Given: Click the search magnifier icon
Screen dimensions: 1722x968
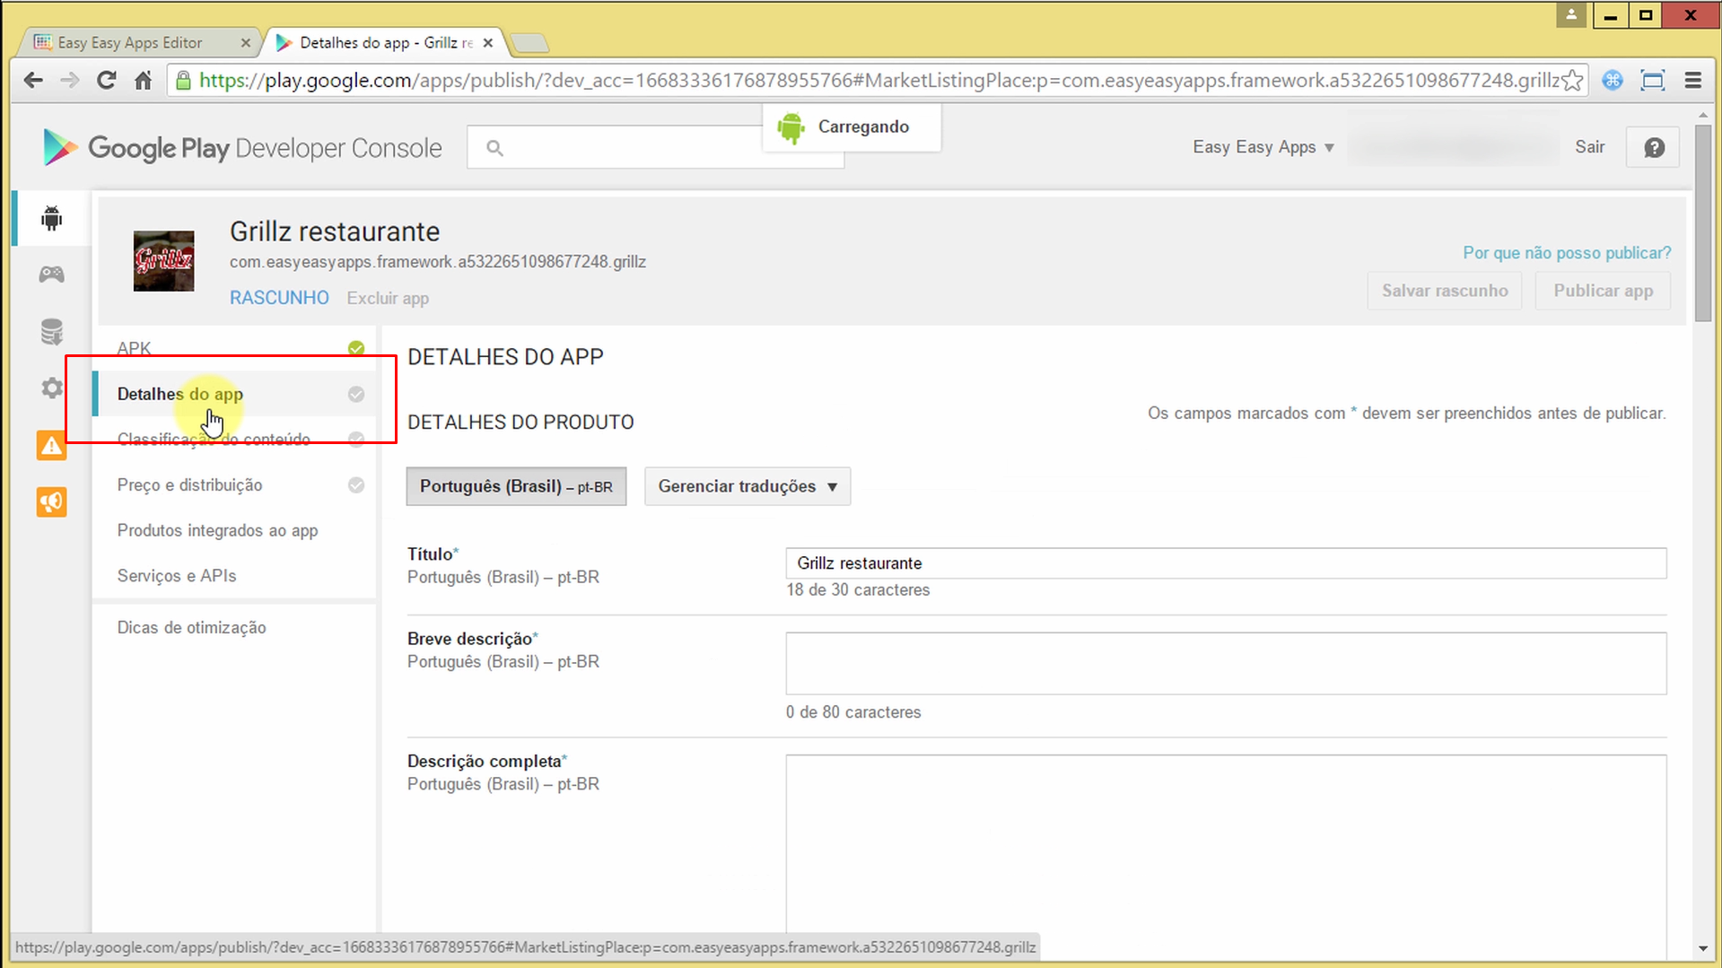Looking at the screenshot, I should pyautogui.click(x=494, y=147).
